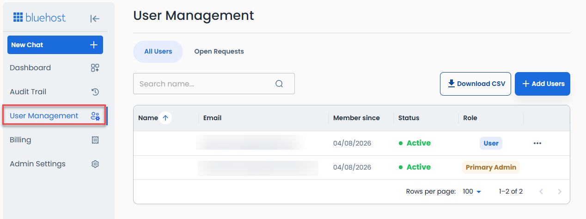Click the bluehost logo
This screenshot has height=219, width=586.
39,18
